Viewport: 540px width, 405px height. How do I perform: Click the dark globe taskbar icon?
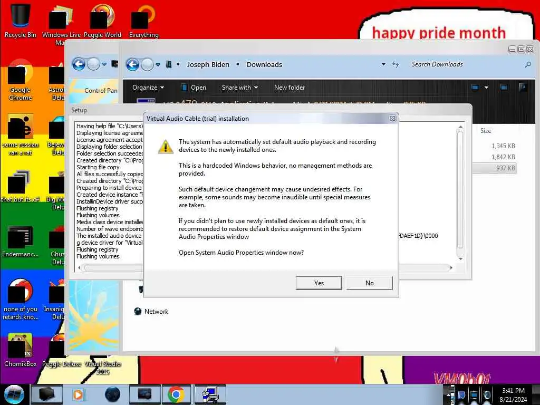click(112, 394)
